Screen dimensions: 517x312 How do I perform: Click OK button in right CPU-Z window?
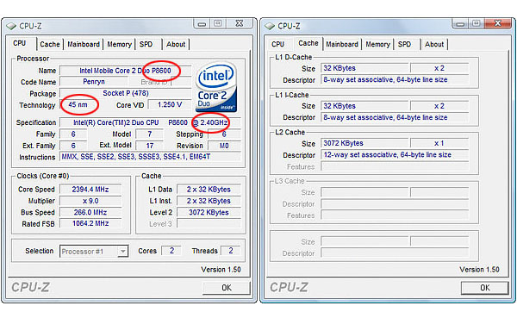coord(484,288)
